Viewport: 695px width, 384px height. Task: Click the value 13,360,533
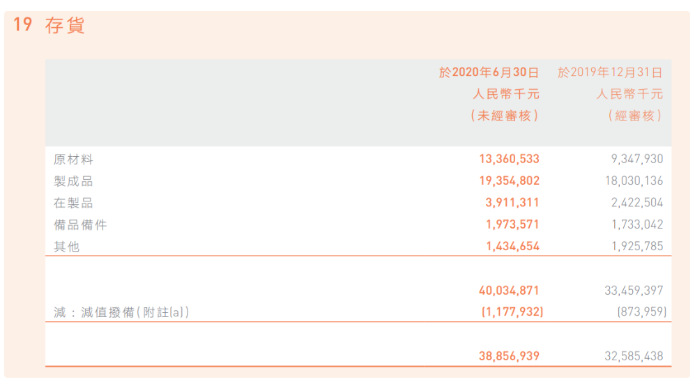509,160
